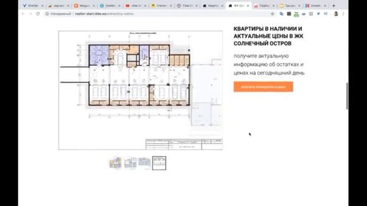Select the first colored floor plan thumbnail
The width and height of the screenshot is (367, 206).
pyautogui.click(x=115, y=163)
